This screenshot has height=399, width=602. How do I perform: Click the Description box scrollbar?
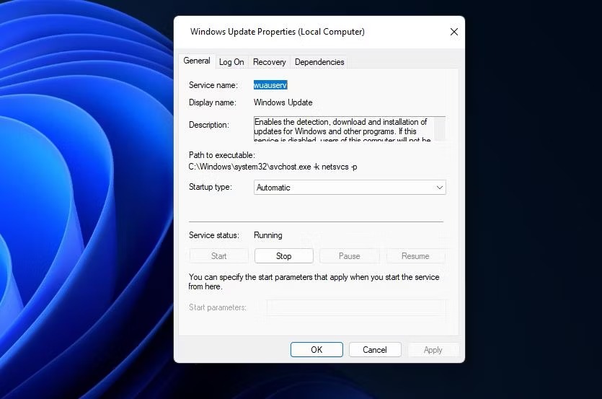[440, 128]
